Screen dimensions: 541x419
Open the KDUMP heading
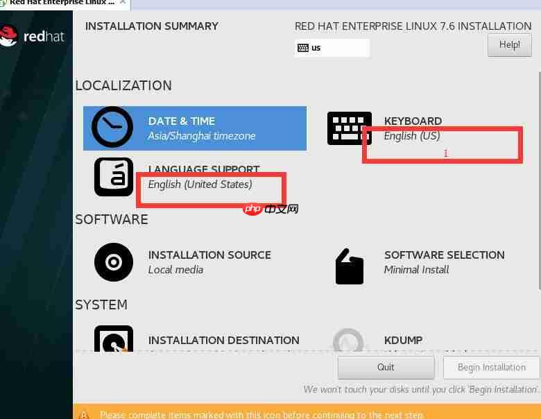click(x=403, y=341)
